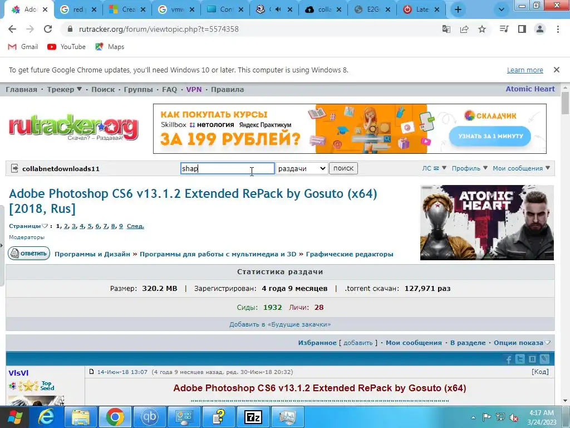Image resolution: width=570 pixels, height=428 pixels.
Task: Open VPN link in forum menu
Action: [x=194, y=90]
